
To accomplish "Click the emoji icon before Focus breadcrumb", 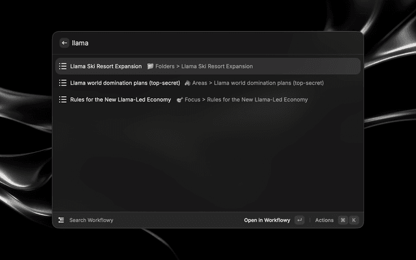I will pos(179,99).
